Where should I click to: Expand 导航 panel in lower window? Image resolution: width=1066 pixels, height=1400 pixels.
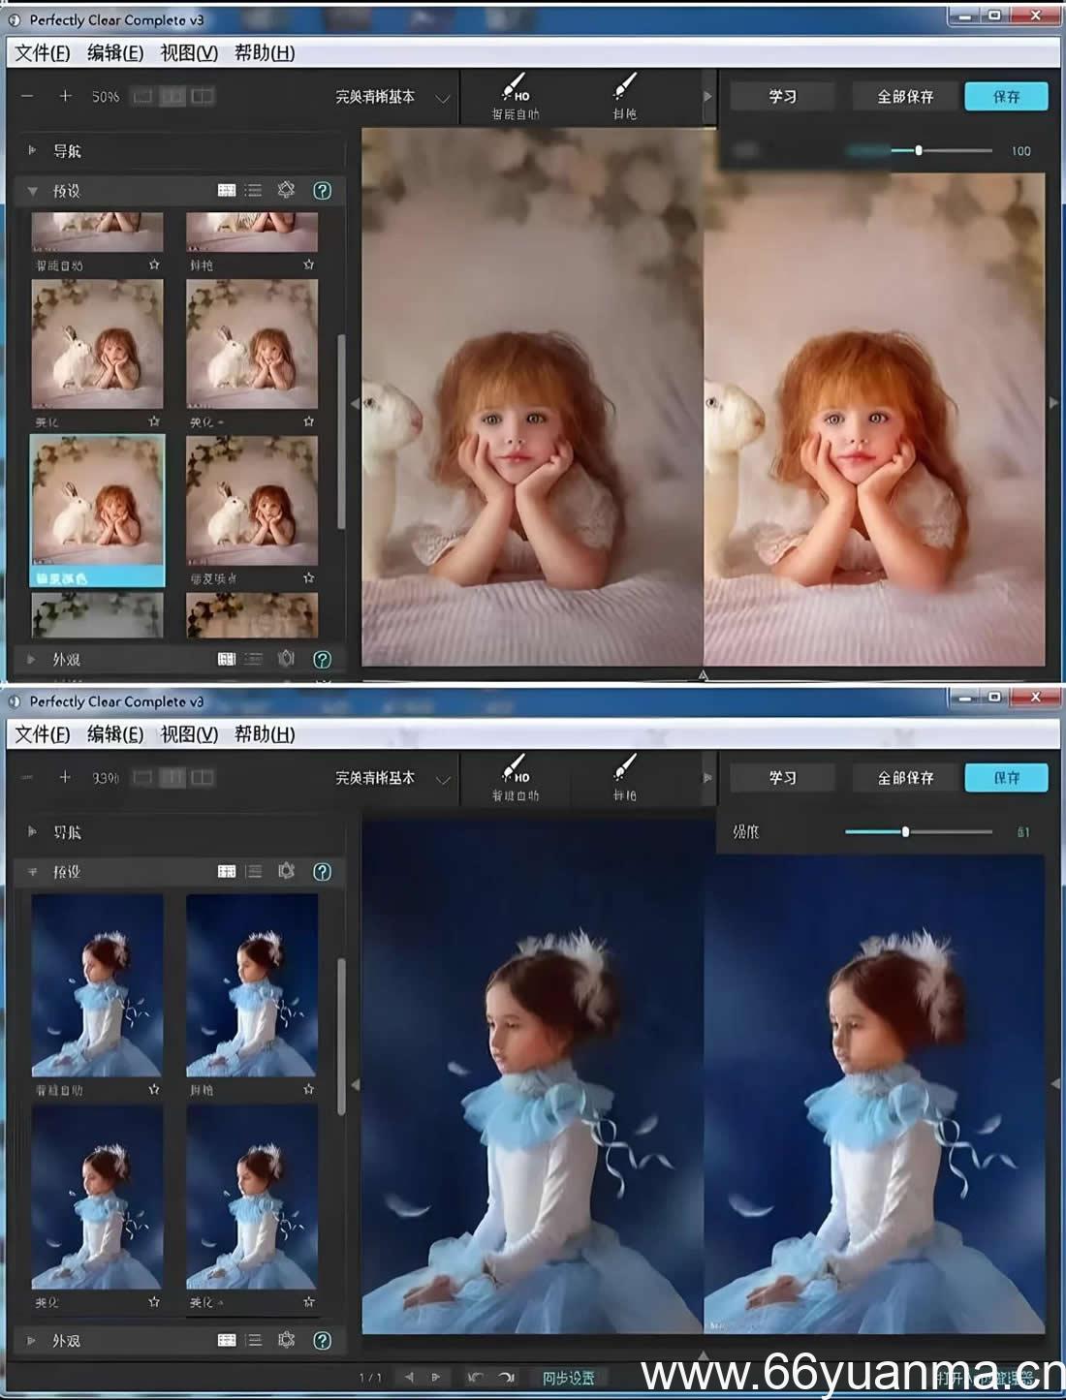(x=32, y=831)
